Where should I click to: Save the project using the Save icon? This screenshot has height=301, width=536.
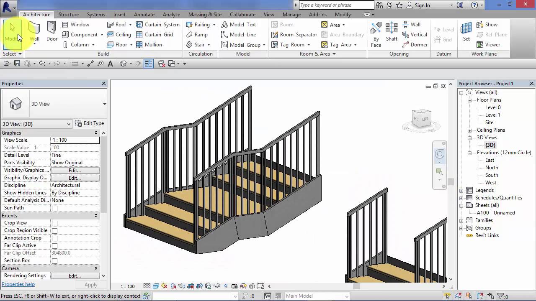17,63
